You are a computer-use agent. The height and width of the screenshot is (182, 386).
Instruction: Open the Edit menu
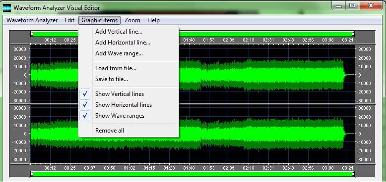[x=69, y=20]
